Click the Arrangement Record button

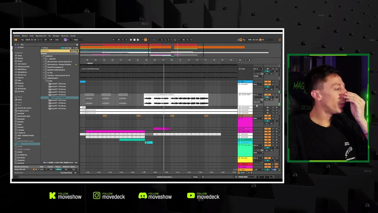click(138, 40)
